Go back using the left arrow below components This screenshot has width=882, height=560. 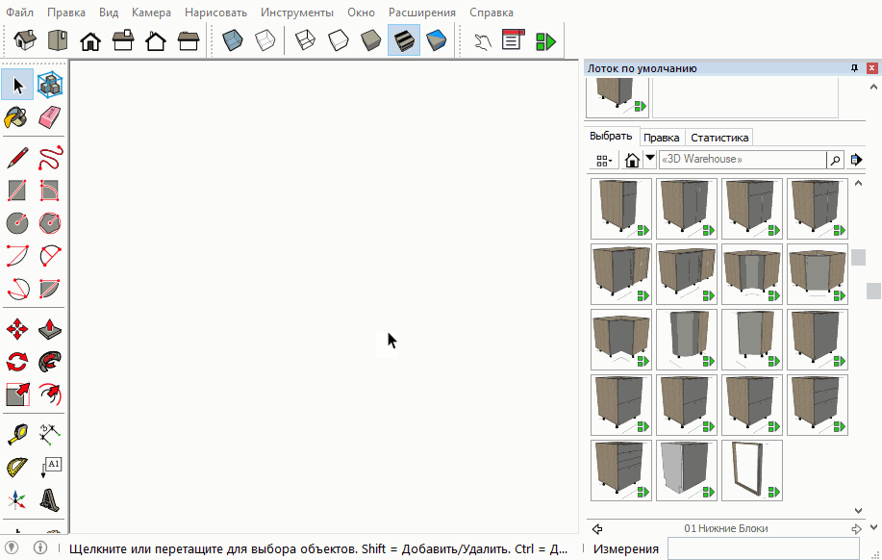point(597,529)
